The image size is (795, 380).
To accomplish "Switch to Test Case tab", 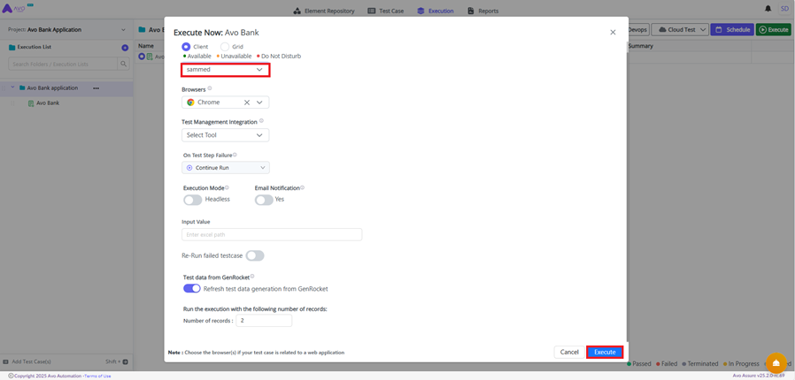I will [x=385, y=11].
